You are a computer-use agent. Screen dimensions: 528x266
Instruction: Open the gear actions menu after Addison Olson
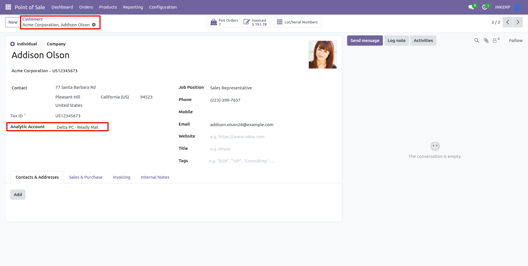tap(94, 25)
